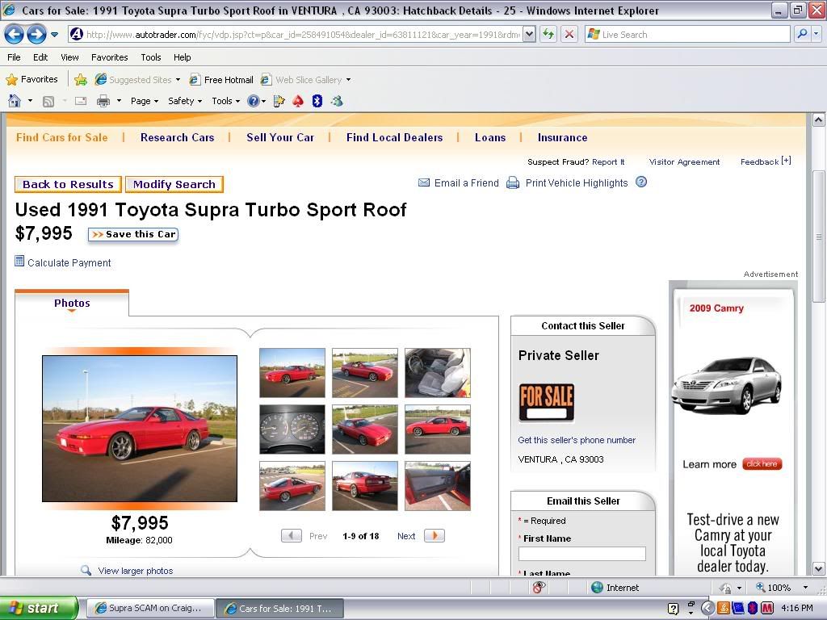Click the Camry ad 'click here' button
The image size is (827, 620).
pyautogui.click(x=762, y=464)
